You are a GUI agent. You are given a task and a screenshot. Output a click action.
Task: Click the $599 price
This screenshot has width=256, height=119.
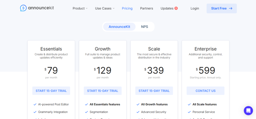pos(205,71)
